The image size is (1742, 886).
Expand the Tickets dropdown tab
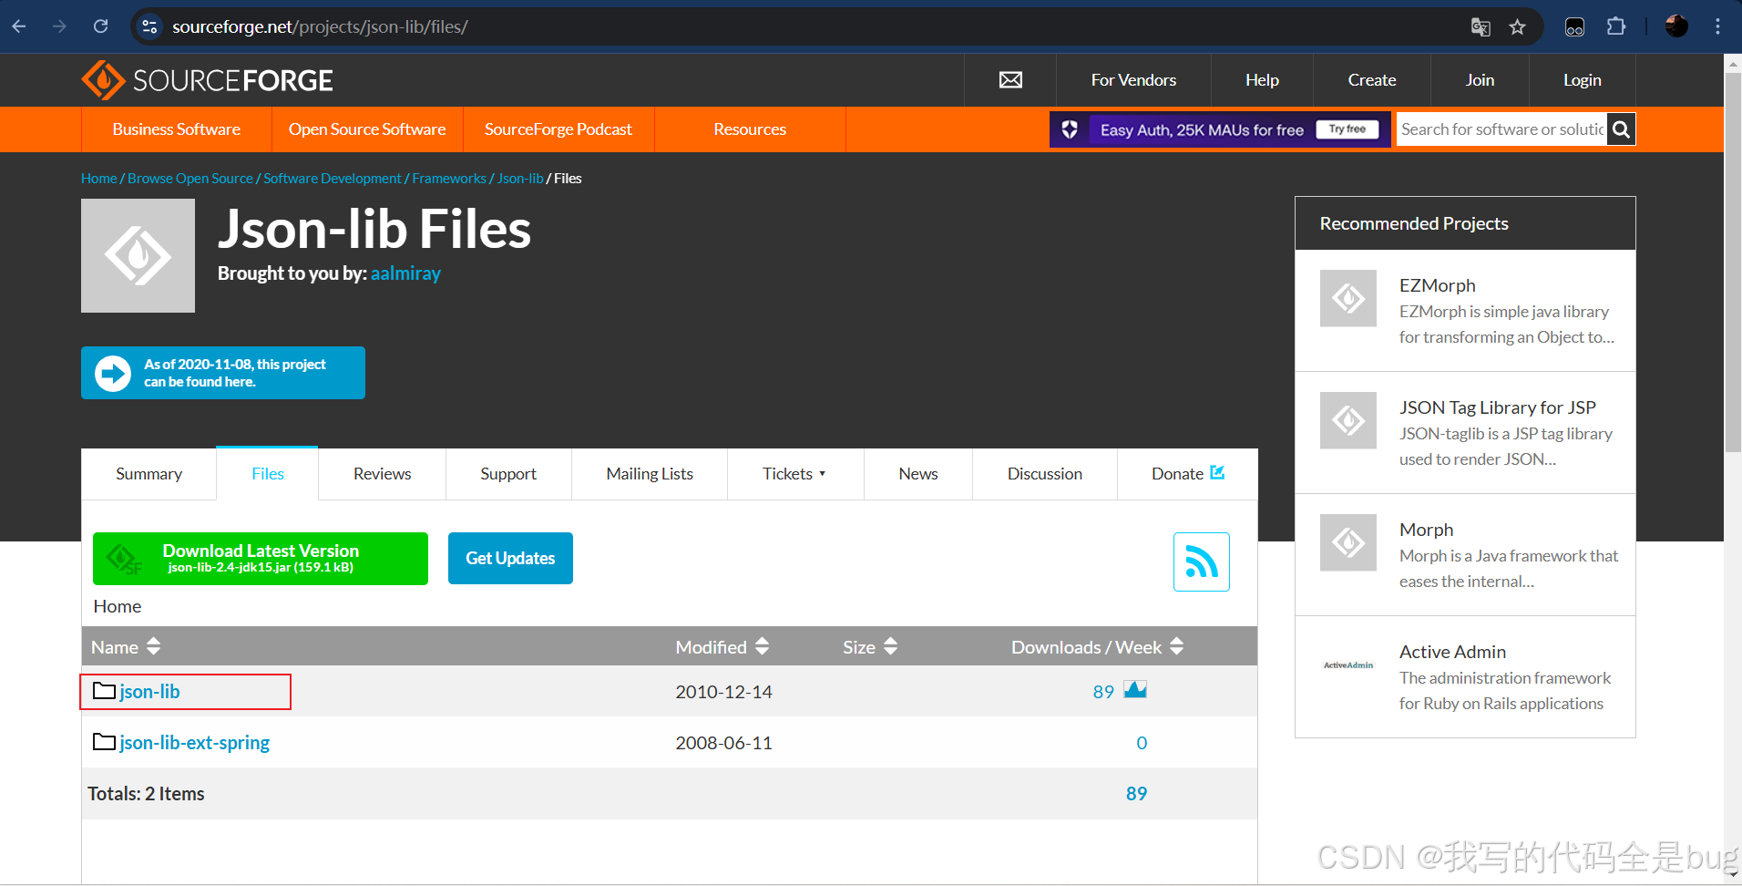pyautogui.click(x=794, y=474)
